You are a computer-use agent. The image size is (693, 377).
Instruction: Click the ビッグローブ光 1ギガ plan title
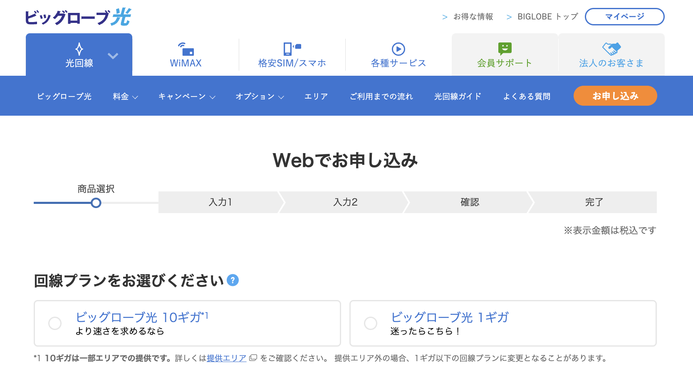[450, 317]
